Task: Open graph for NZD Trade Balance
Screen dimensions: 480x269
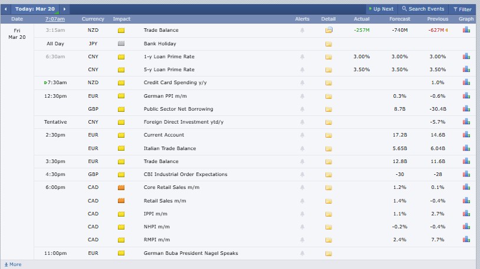Action: pos(466,30)
